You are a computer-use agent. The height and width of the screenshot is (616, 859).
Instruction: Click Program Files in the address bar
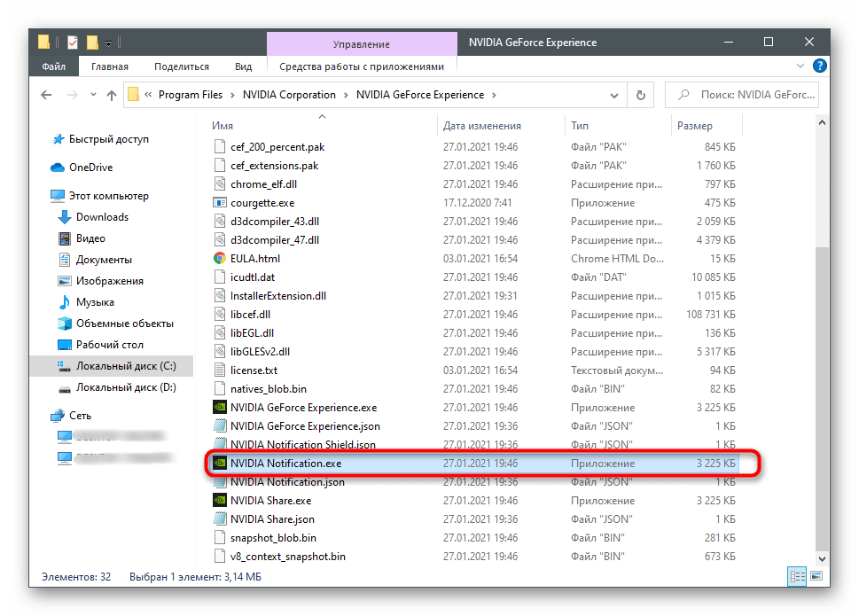click(191, 95)
